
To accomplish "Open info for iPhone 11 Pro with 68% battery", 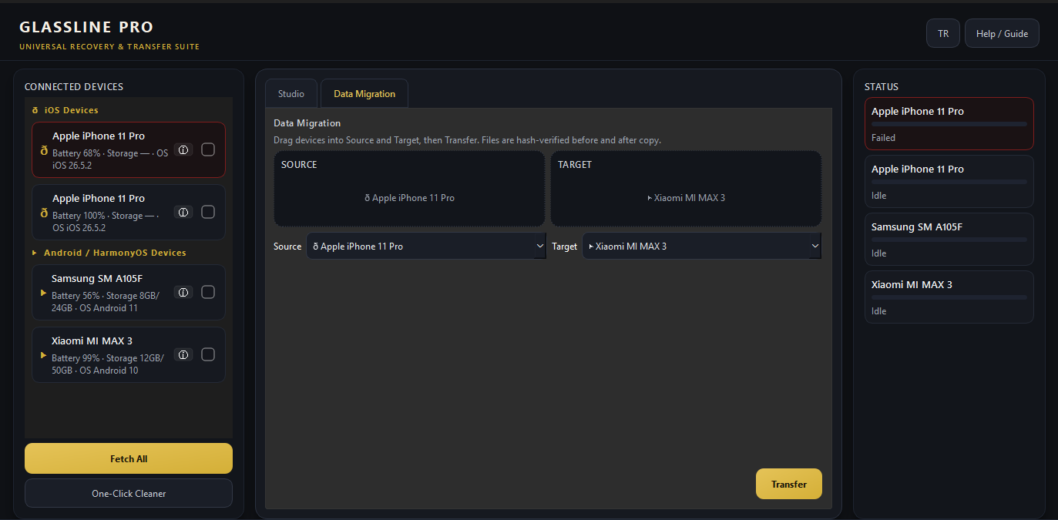I will (x=183, y=149).
